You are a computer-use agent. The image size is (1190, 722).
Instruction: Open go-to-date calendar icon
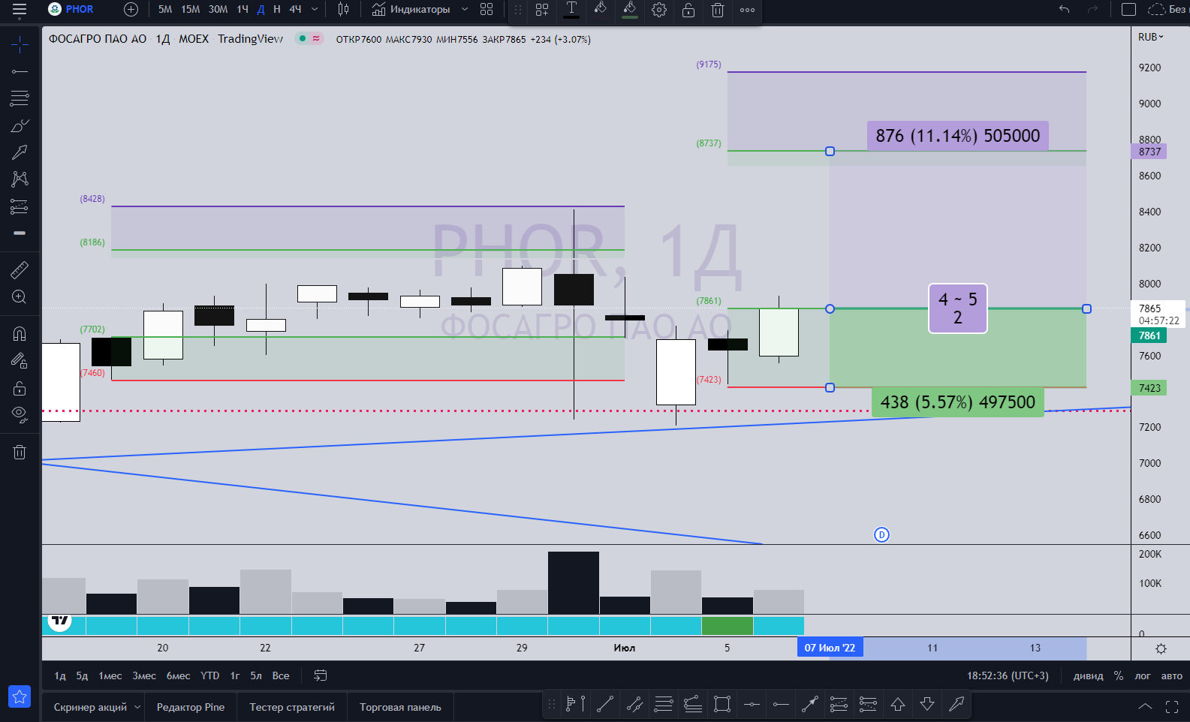coord(321,675)
